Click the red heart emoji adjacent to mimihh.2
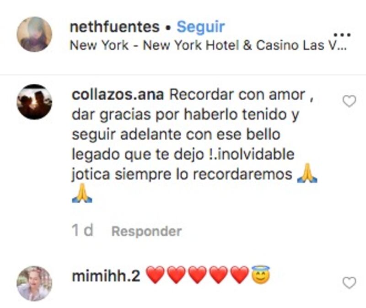 coord(155,275)
